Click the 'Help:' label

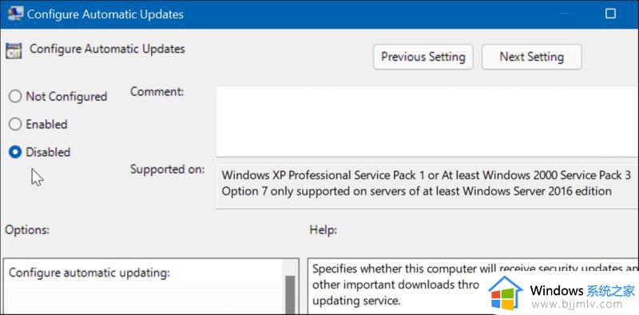click(323, 230)
